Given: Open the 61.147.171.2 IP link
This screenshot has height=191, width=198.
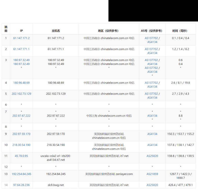Looking at the screenshot, I should tap(21, 38).
